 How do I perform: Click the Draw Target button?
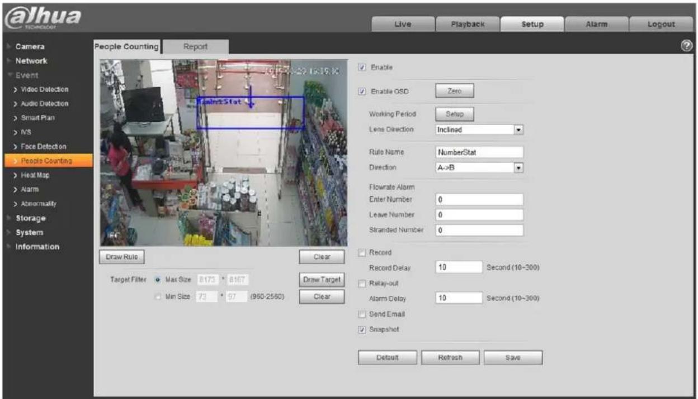[322, 280]
